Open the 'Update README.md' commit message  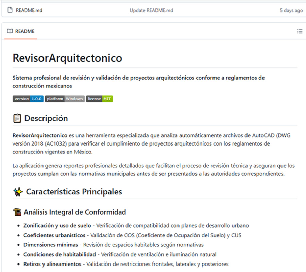151,10
